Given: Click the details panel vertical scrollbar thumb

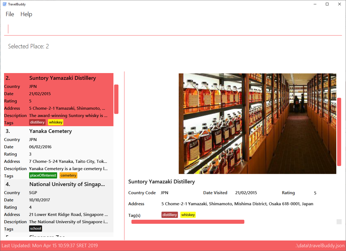Looking at the screenshot, I should pyautogui.click(x=339, y=132).
